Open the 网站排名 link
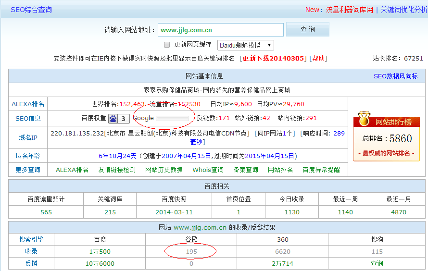Screen dimensions: 428x271 [x=280, y=170]
